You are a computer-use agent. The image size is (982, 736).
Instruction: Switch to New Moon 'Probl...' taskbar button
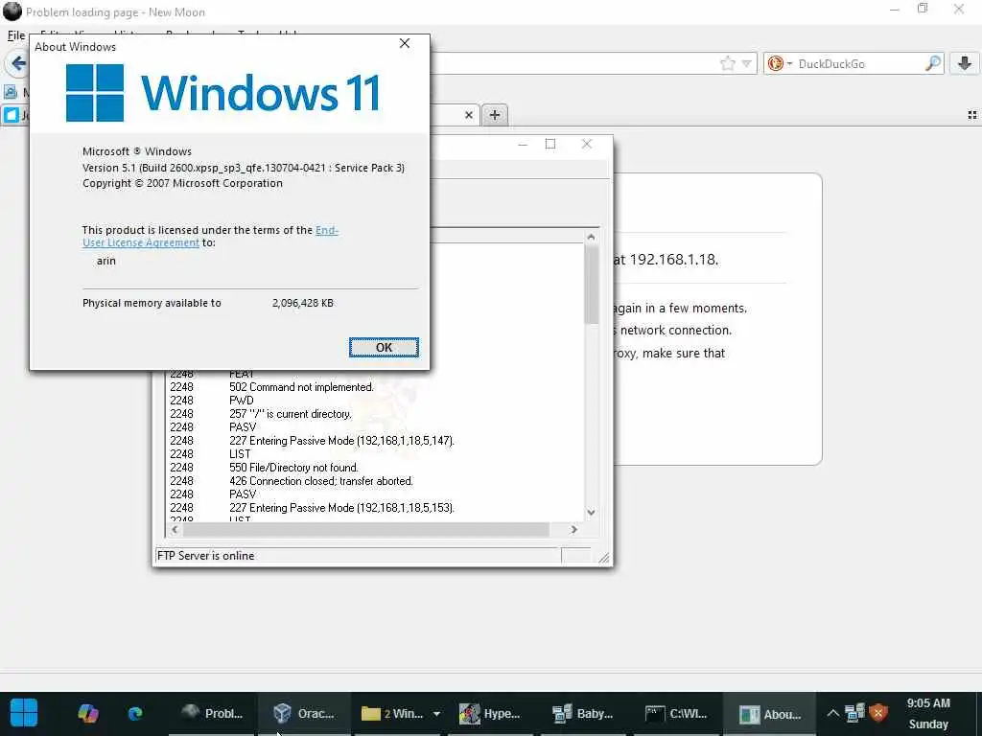(212, 713)
